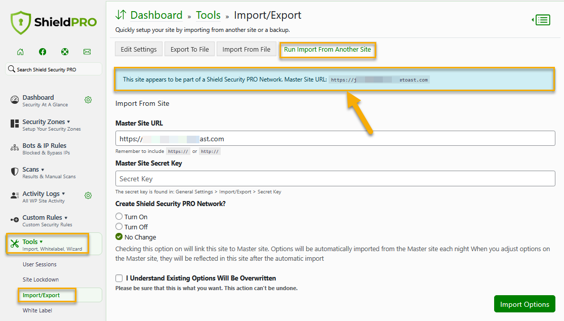Click the Custom Rules icon
564x321 pixels.
point(14,220)
